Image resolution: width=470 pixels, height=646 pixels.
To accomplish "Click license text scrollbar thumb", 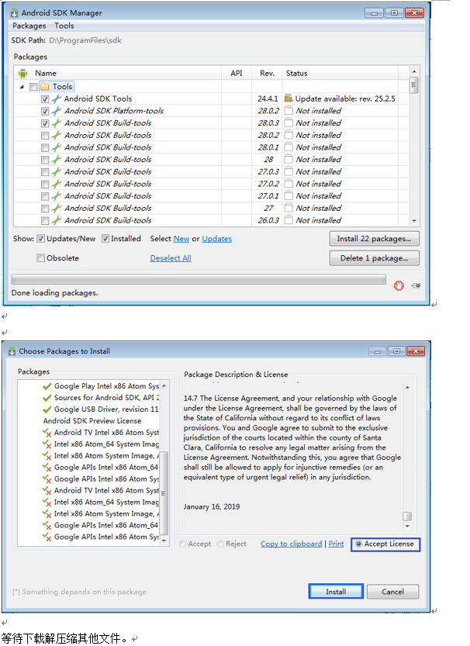I will pos(407,516).
